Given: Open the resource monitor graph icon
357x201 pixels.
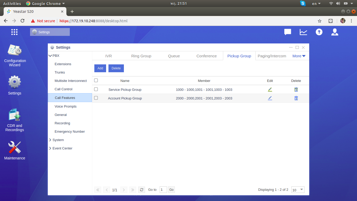Looking at the screenshot, I should [x=303, y=32].
